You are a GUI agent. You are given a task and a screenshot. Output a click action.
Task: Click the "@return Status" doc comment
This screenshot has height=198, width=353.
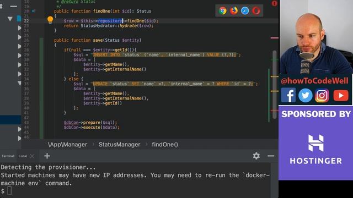click(x=78, y=2)
